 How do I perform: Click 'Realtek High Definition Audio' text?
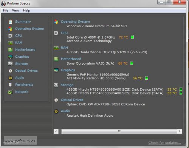coord(90,116)
